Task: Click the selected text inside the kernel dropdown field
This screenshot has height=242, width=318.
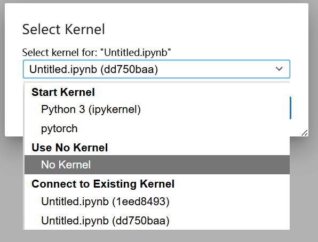Action: click(93, 69)
